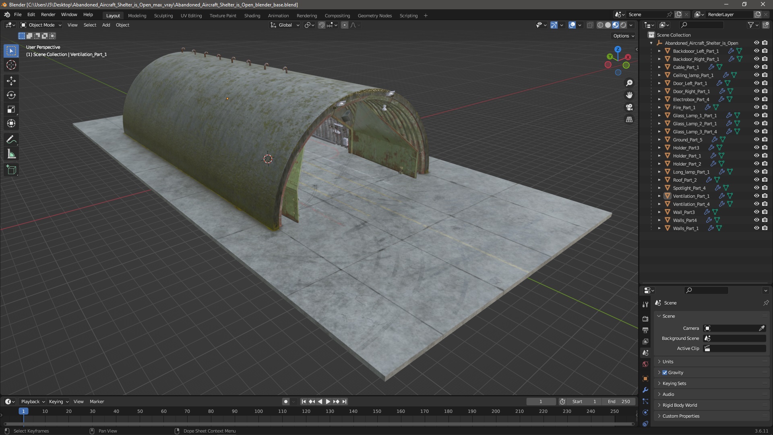Click the Annotate tool icon
Image resolution: width=773 pixels, height=435 pixels.
tap(12, 139)
